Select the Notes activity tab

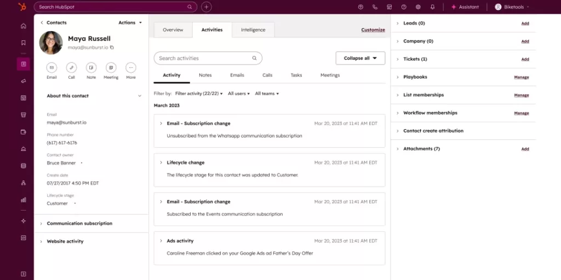tap(205, 75)
